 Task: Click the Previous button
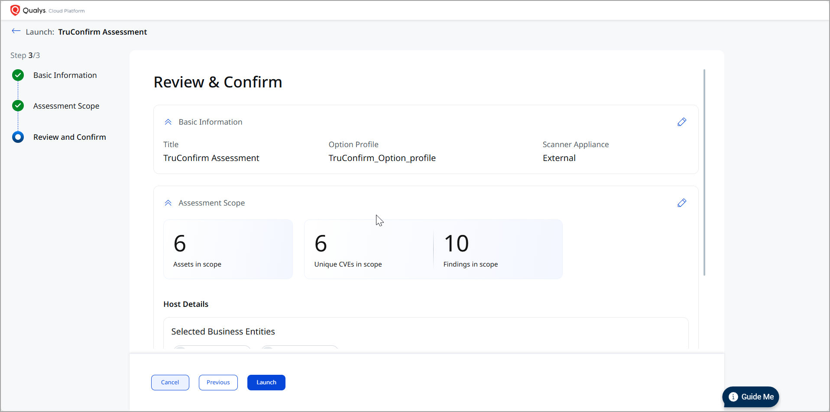click(218, 383)
